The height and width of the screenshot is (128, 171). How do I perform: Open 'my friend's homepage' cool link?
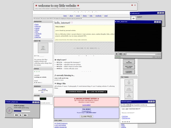click(61, 123)
